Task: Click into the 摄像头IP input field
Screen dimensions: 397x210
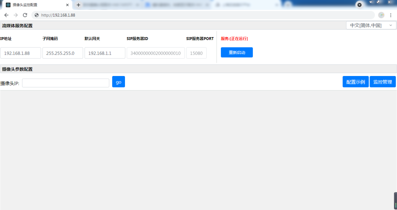Action: coord(65,83)
